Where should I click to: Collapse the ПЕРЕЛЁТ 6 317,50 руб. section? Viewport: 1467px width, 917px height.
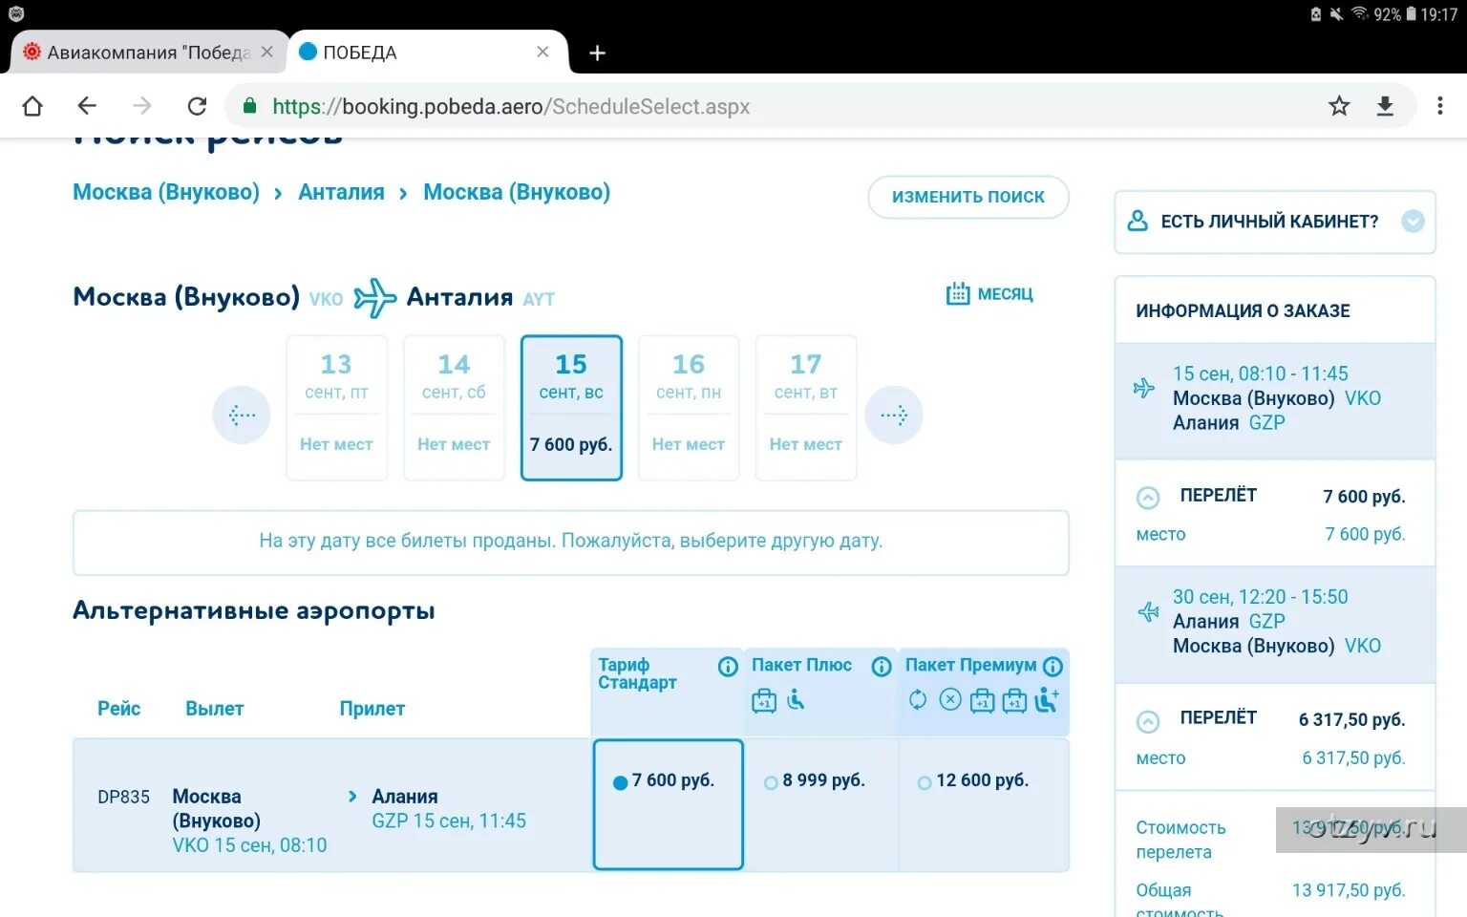[x=1148, y=721]
